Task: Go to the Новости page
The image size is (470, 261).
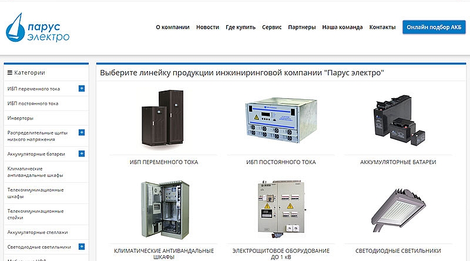Action: tap(207, 28)
